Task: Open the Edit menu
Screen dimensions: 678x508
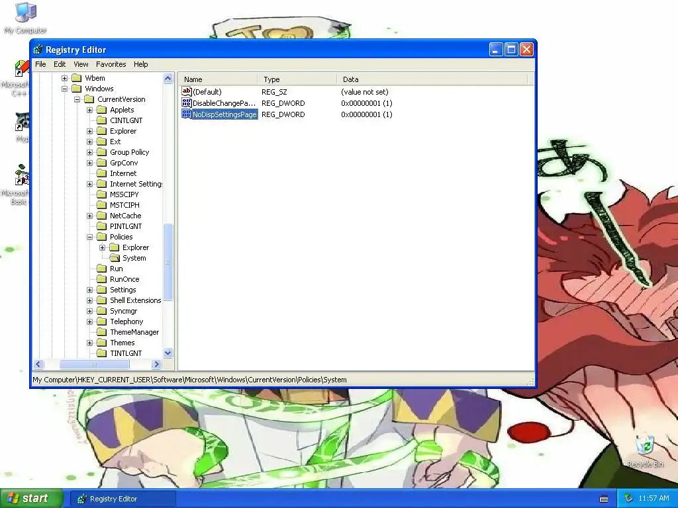Action: 60,64
